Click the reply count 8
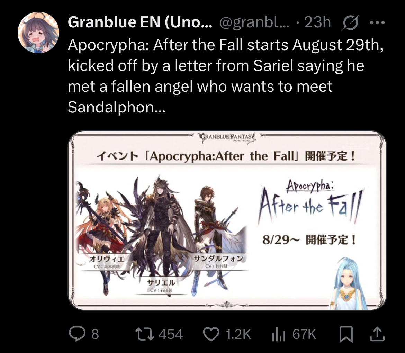405x353 pixels. 95,334
